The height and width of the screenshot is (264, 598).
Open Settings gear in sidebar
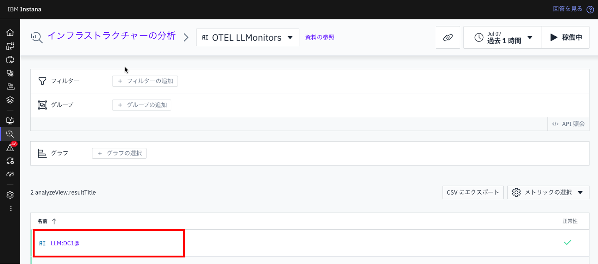point(10,195)
